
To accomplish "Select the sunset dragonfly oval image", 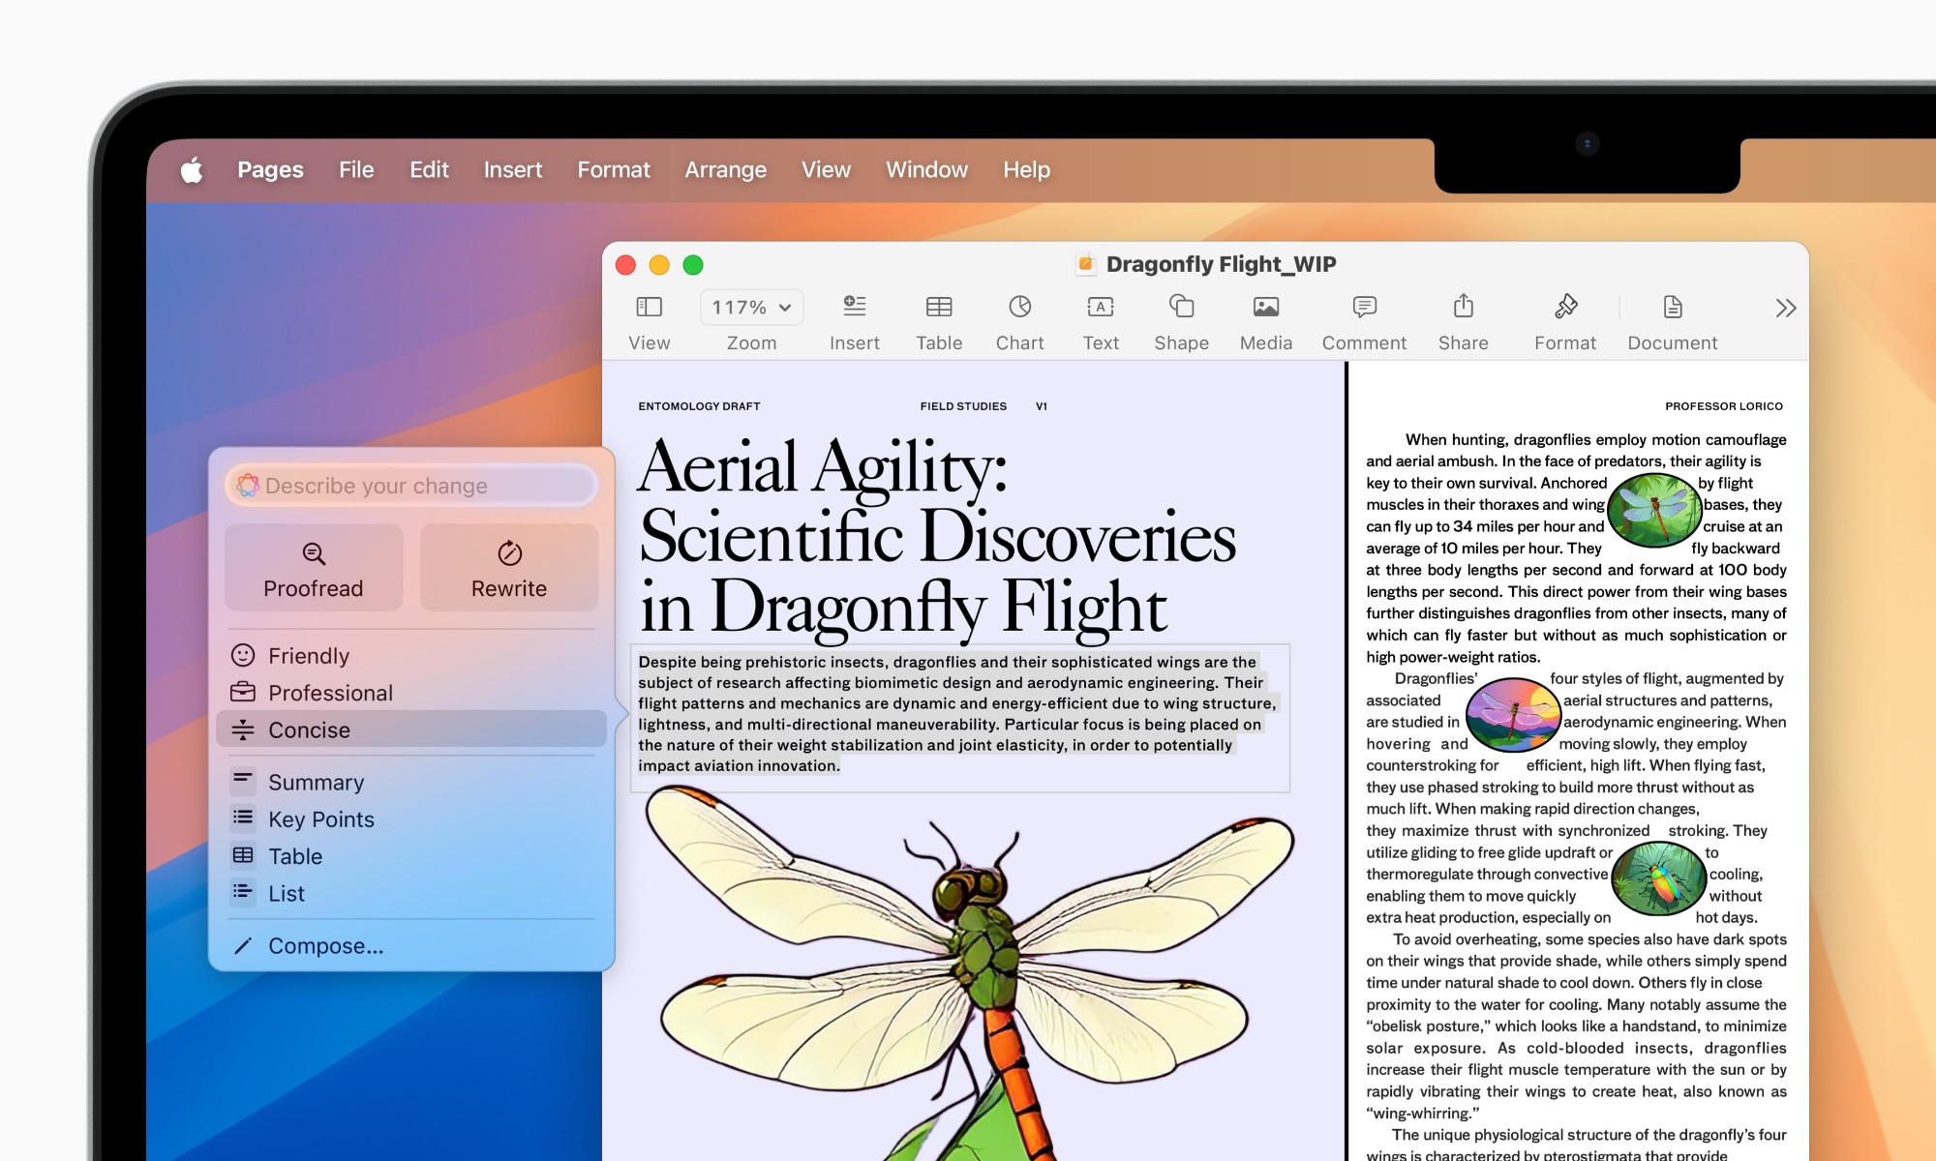I will pos(1513,714).
